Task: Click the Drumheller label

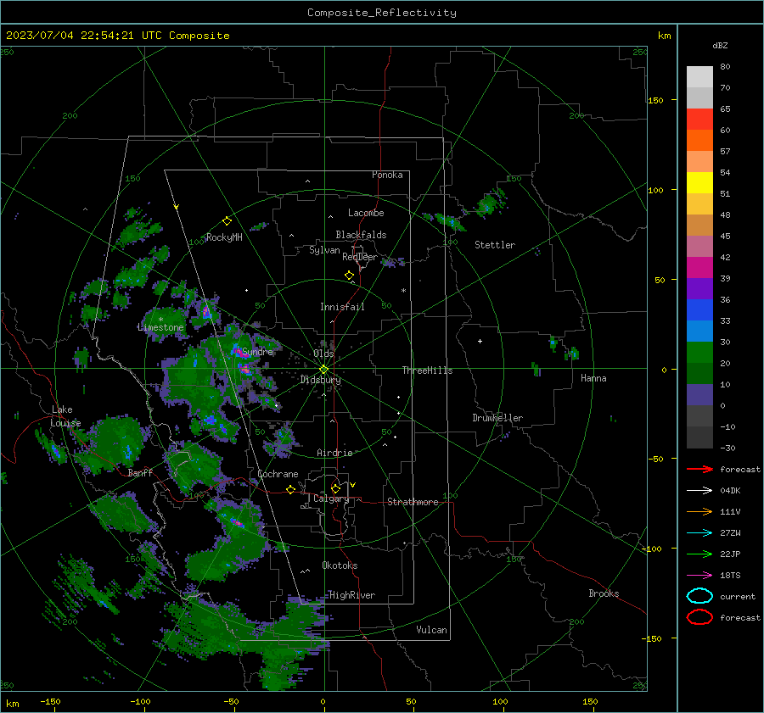Action: [x=497, y=418]
